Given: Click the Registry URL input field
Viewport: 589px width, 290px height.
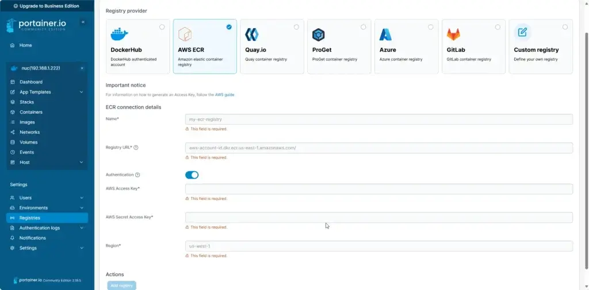Looking at the screenshot, I should pyautogui.click(x=379, y=148).
